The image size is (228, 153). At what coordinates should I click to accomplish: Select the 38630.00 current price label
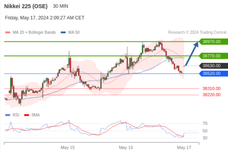(214, 66)
